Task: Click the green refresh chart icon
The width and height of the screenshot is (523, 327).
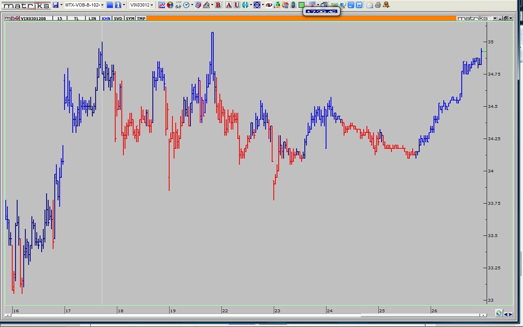Action: (x=499, y=313)
